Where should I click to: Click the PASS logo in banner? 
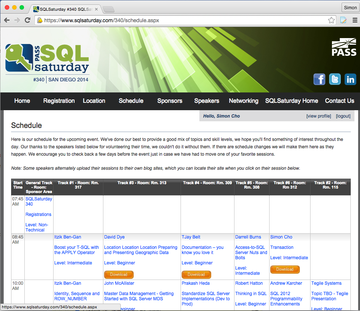pyautogui.click(x=344, y=47)
